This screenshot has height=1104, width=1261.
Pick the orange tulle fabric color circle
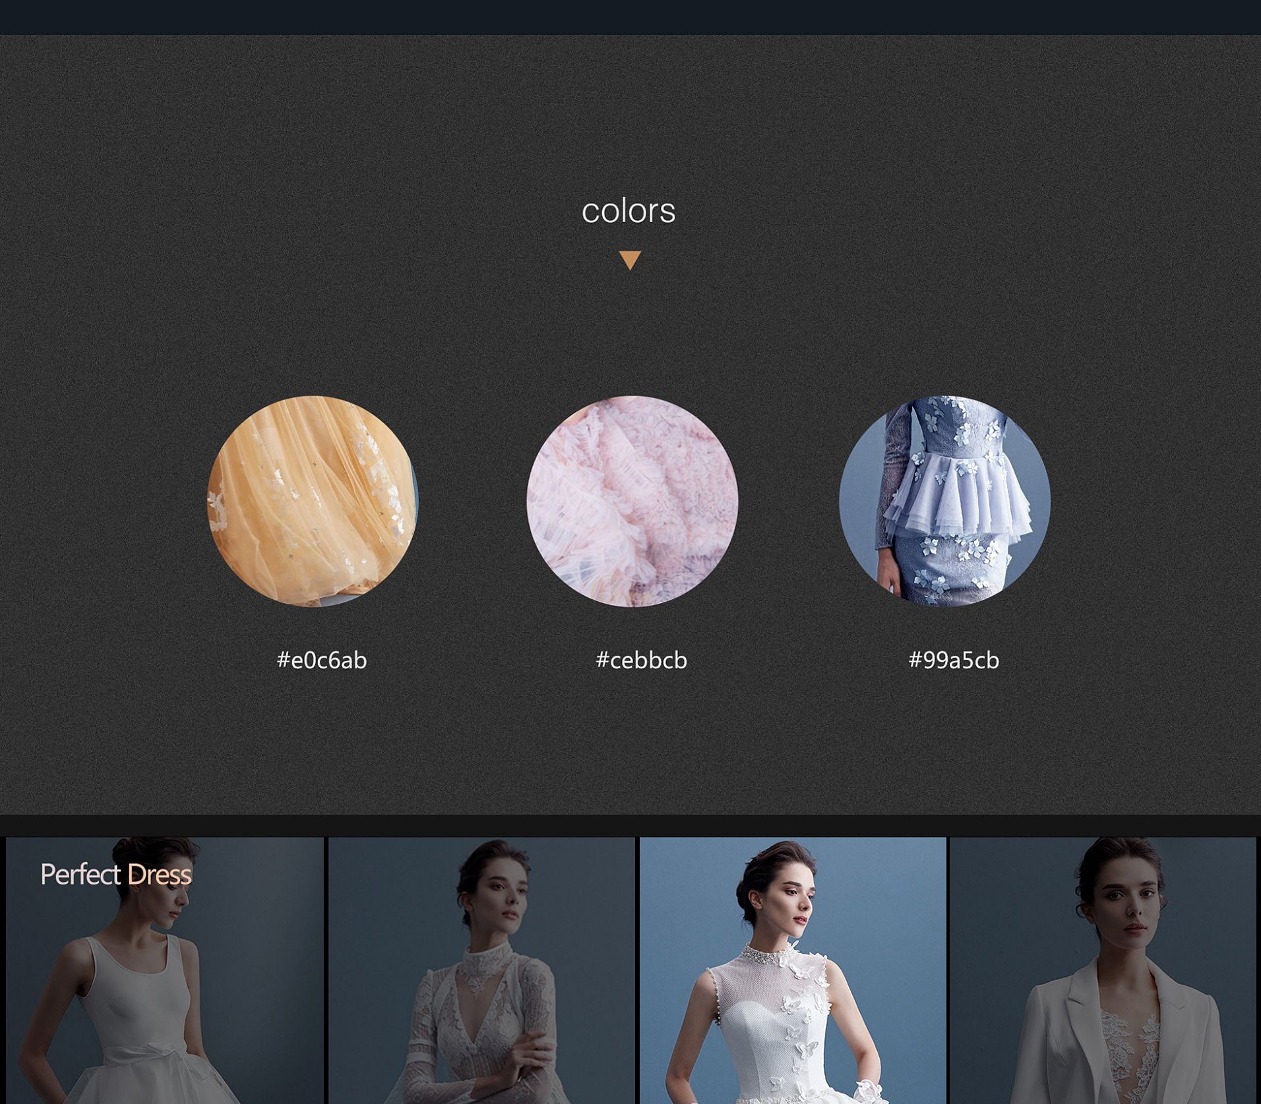pos(313,501)
